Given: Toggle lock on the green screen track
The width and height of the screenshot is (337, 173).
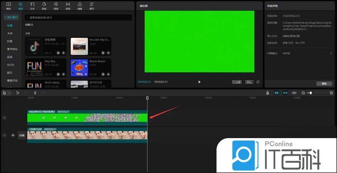Looking at the screenshot, I should pos(4,118).
